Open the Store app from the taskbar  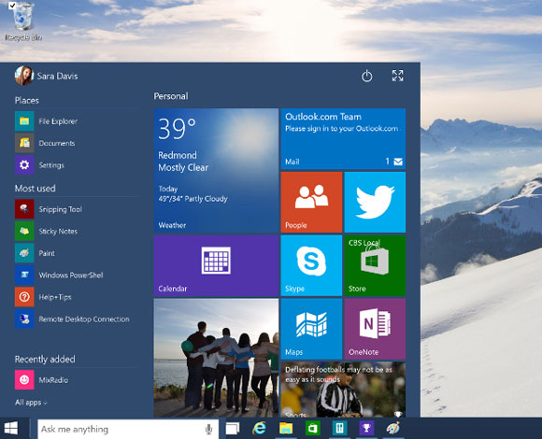point(313,429)
